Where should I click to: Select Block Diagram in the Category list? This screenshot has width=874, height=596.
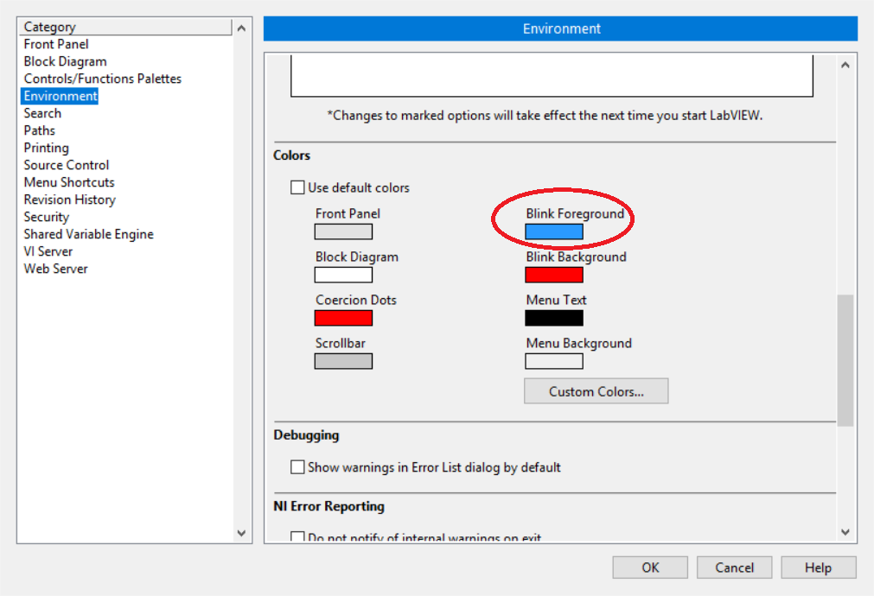click(66, 61)
